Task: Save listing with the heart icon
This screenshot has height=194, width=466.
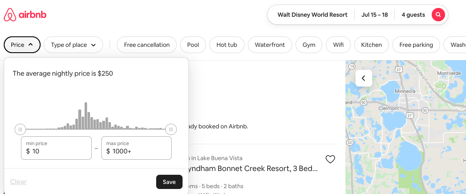Action: coord(330,159)
